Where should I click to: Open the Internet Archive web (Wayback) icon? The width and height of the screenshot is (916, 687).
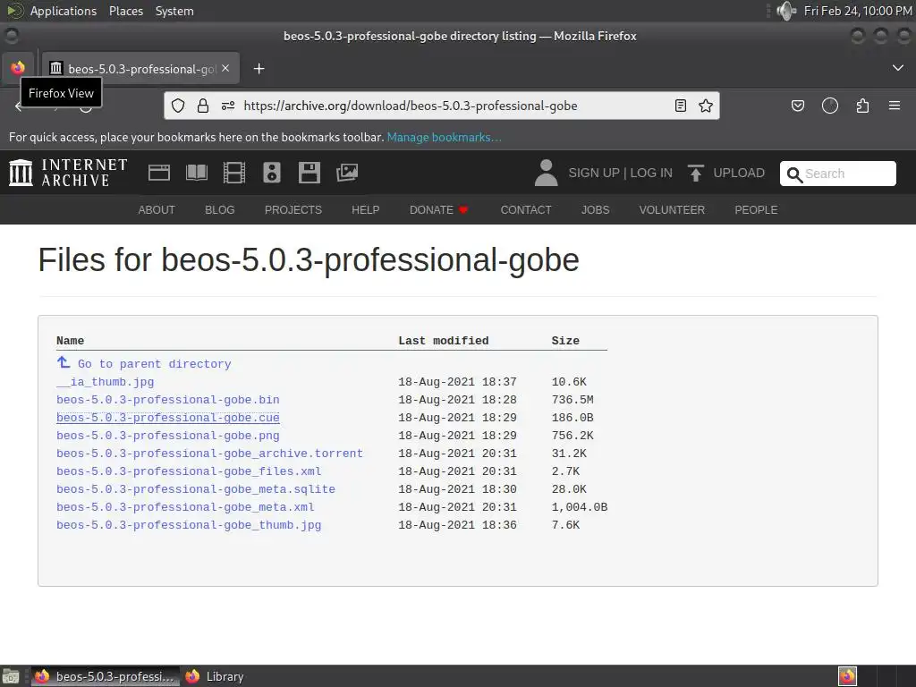(x=159, y=173)
